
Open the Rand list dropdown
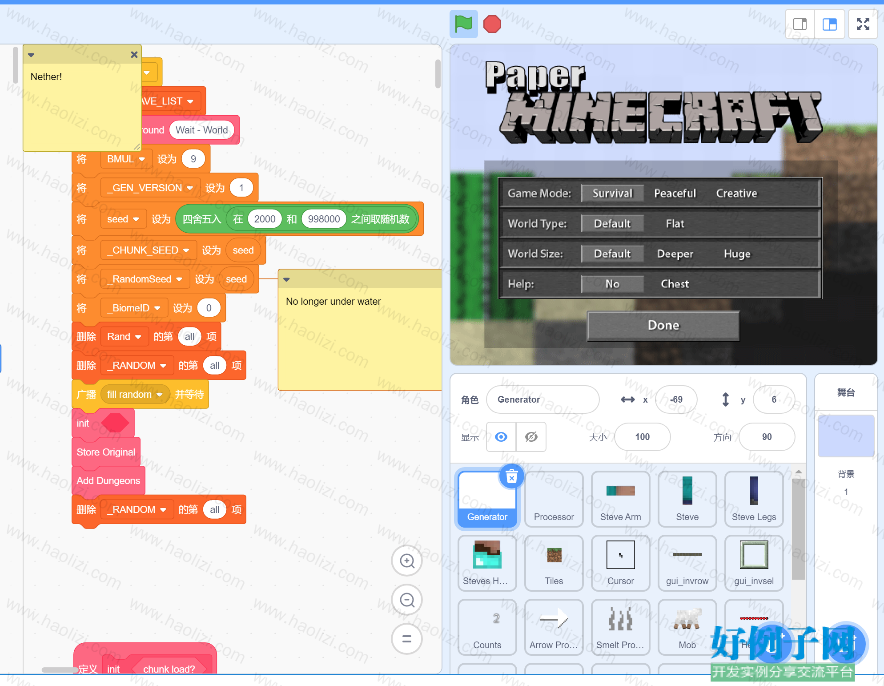tap(124, 336)
